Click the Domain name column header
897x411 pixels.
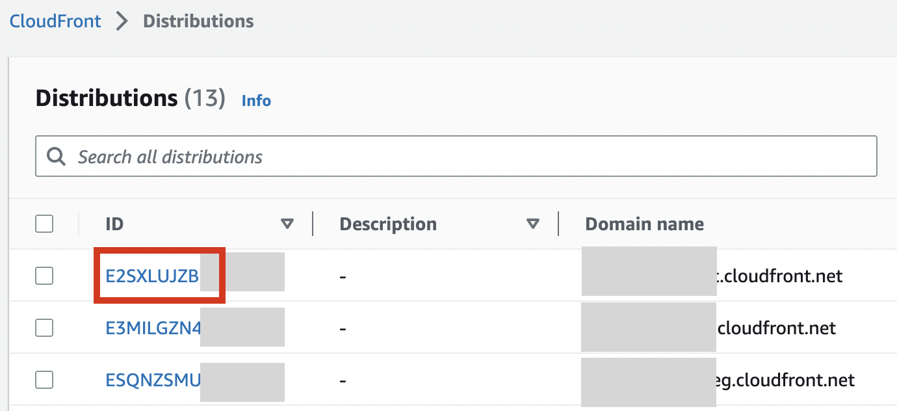644,224
